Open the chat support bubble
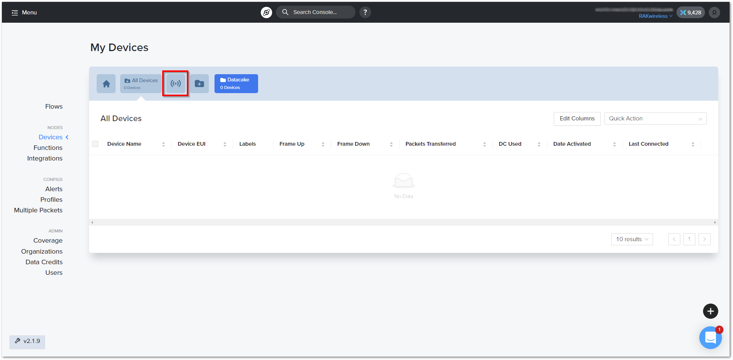This screenshot has width=733, height=360. click(x=710, y=337)
